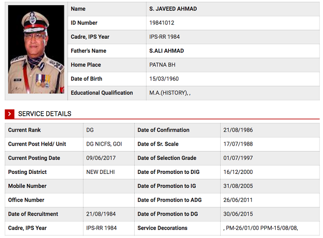The image size is (323, 238).
Task: Select Current Rank value DG
Action: 90,130
